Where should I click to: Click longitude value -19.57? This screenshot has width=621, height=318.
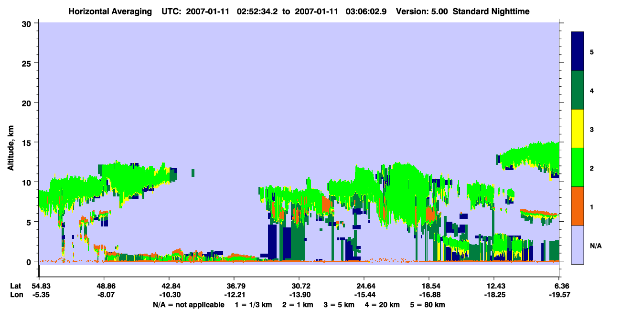[x=559, y=295]
